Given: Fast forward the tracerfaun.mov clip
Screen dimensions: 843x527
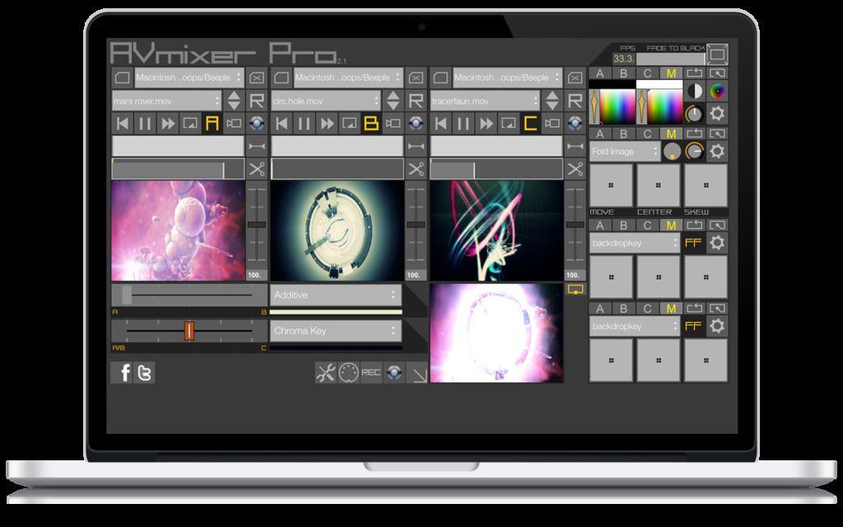Looking at the screenshot, I should click(x=487, y=124).
